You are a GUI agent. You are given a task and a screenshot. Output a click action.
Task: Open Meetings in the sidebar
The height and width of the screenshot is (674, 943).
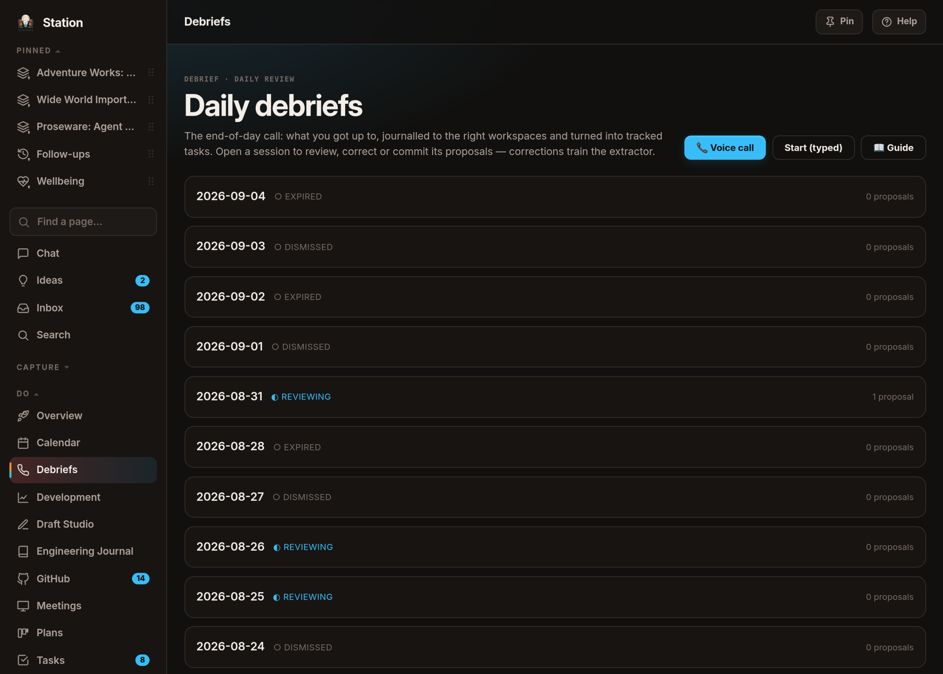pos(83,606)
